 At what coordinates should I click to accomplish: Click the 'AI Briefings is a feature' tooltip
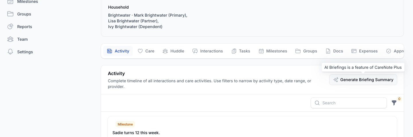click(363, 67)
